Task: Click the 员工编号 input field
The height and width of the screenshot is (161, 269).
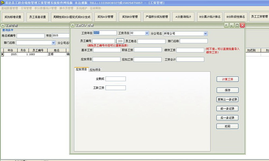Action: coord(104,41)
